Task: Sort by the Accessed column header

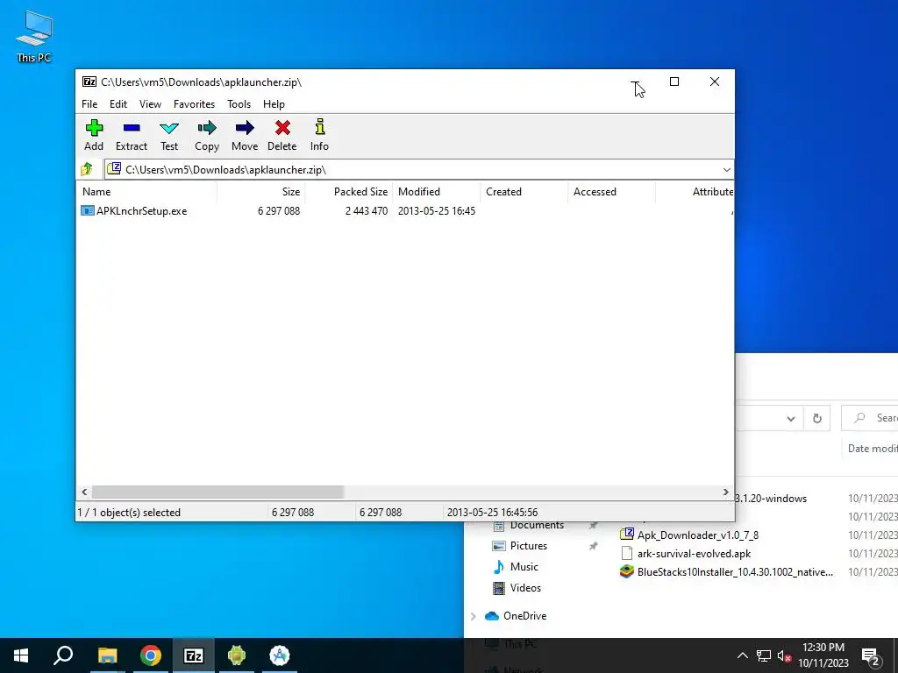Action: [611, 192]
